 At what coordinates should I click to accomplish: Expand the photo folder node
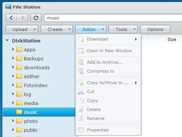tap(13, 121)
